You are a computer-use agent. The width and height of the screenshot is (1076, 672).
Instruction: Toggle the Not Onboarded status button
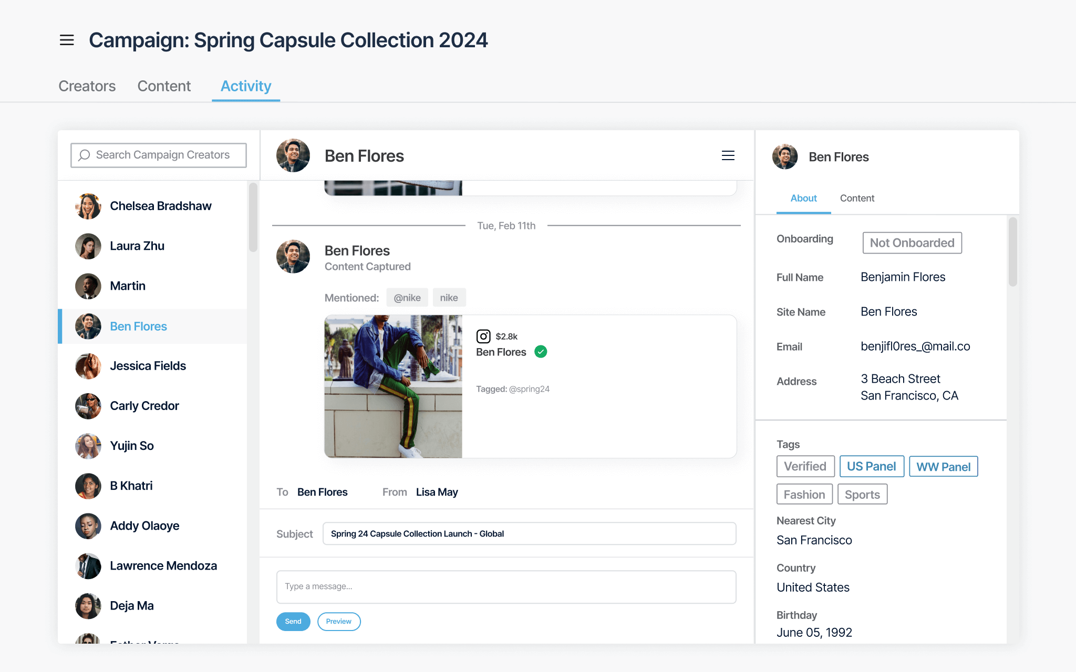pyautogui.click(x=912, y=241)
